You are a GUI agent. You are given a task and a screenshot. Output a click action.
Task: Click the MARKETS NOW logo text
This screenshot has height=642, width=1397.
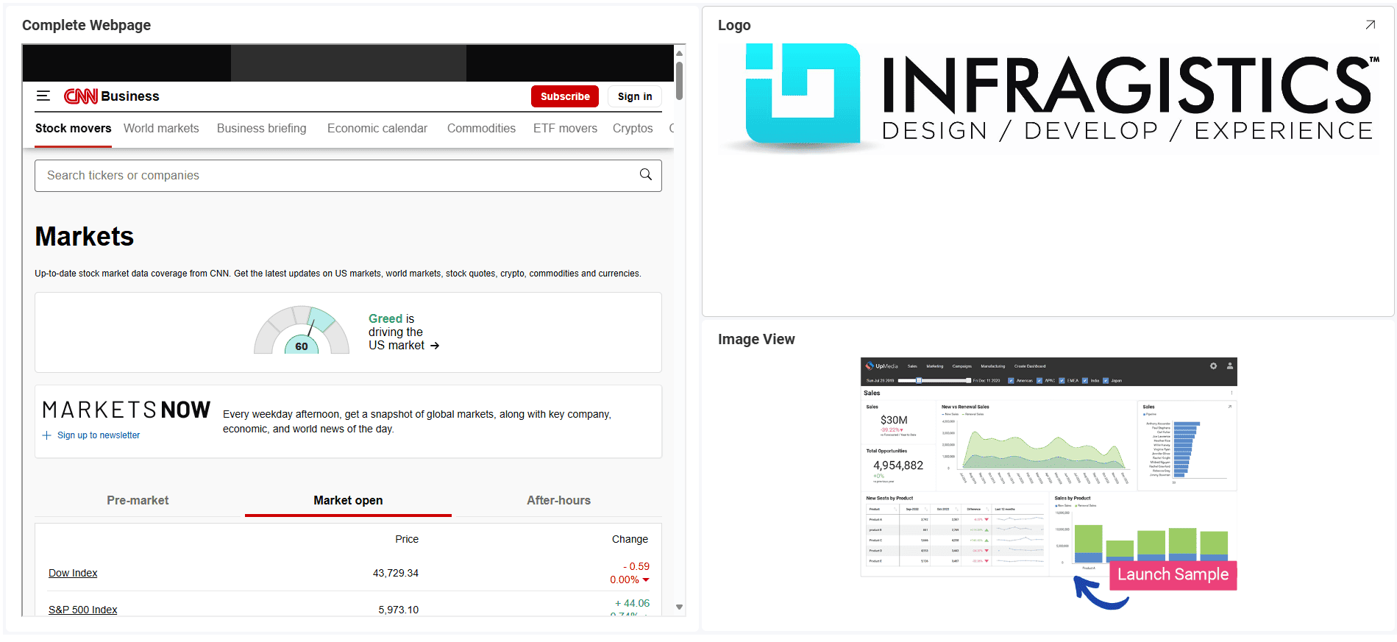pyautogui.click(x=127, y=410)
